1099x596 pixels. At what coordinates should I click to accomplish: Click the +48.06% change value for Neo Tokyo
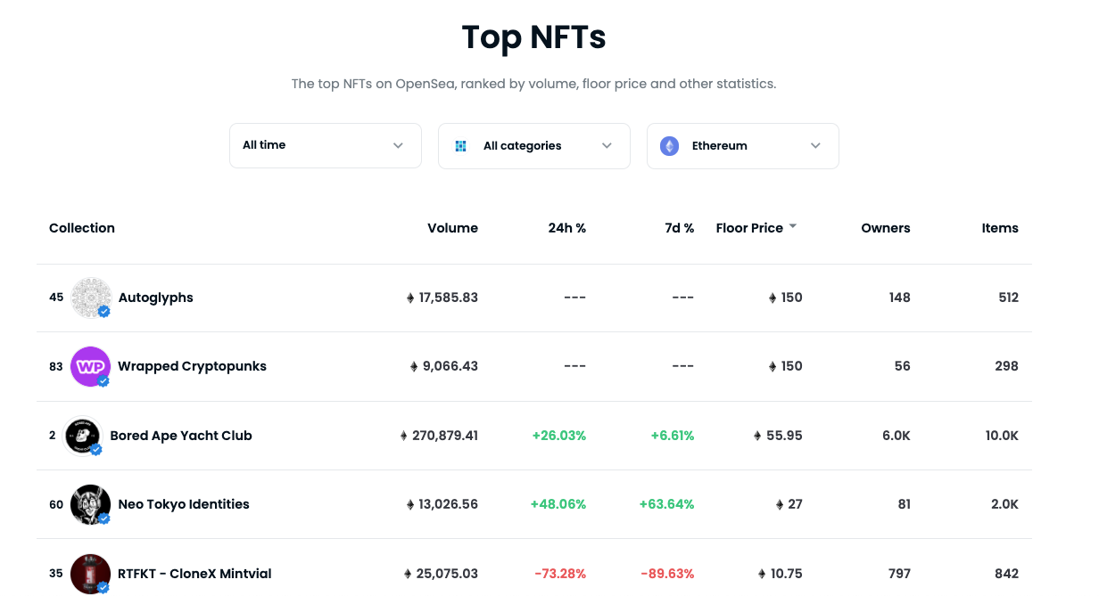pyautogui.click(x=558, y=503)
